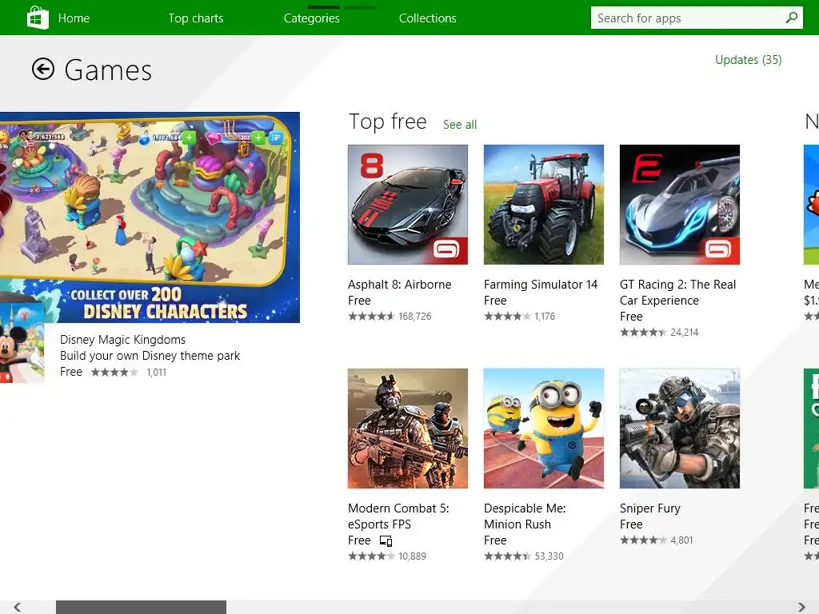819x614 pixels.
Task: Click the scrollbar left arrow
Action: point(18,608)
